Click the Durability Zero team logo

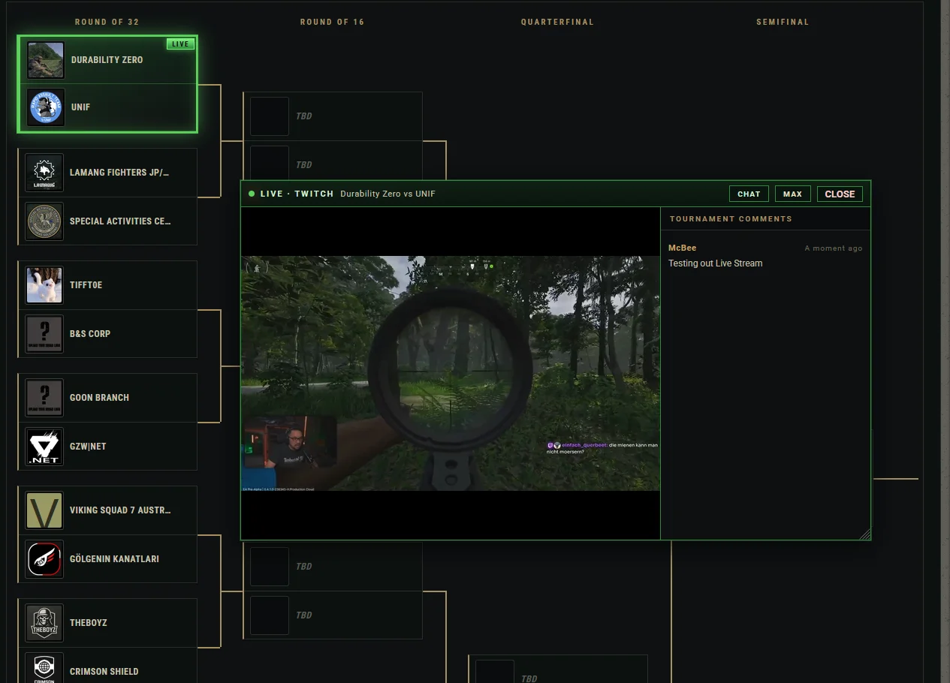(x=46, y=60)
